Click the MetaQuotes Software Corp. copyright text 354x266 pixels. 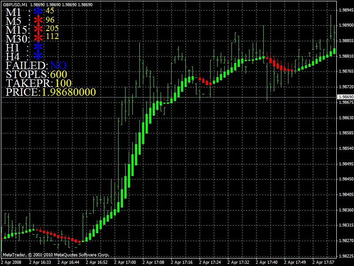coord(55,255)
